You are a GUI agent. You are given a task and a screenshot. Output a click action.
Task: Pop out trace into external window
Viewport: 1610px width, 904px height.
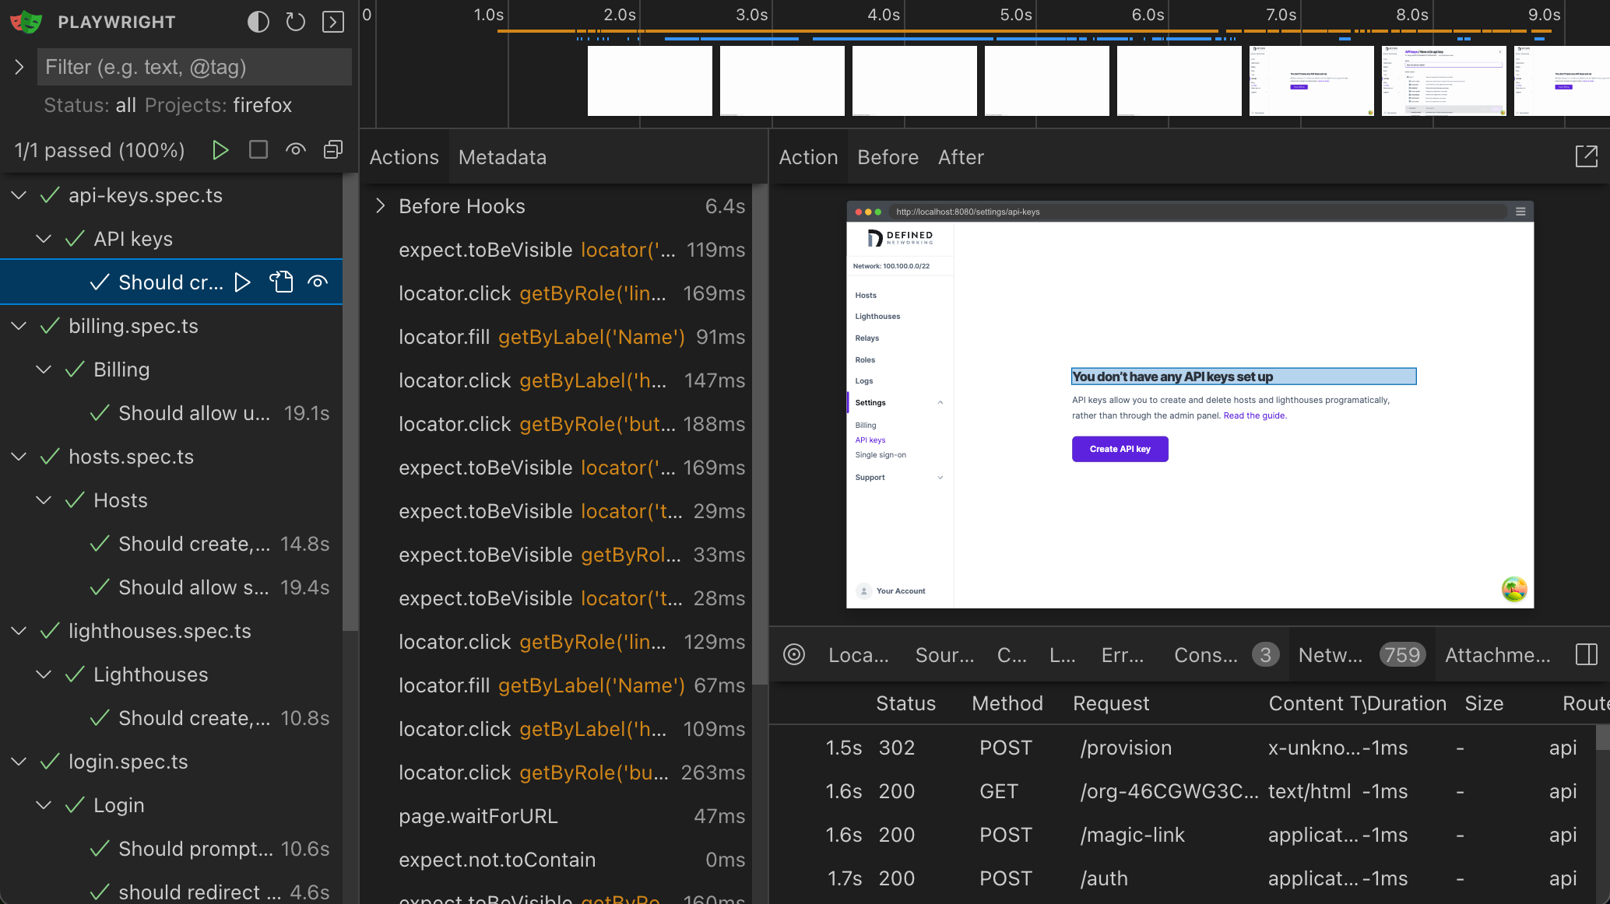(x=1588, y=156)
